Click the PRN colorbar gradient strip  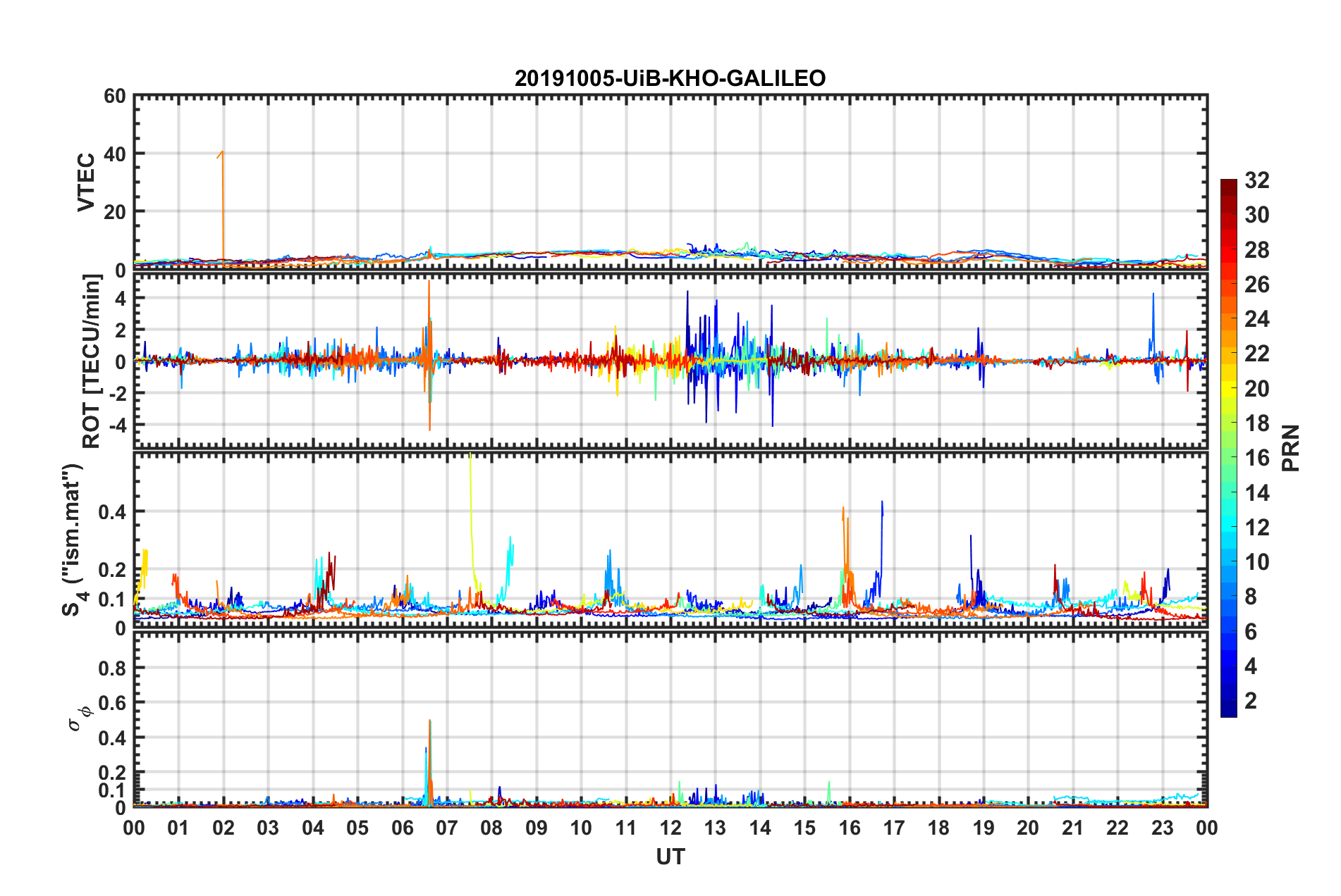[x=1229, y=448]
